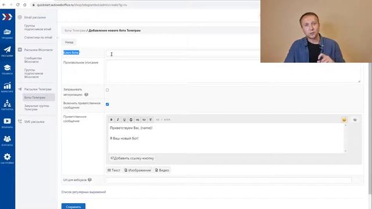
Task: Open Рассылки Телеграм menu item
Action: (x=37, y=89)
